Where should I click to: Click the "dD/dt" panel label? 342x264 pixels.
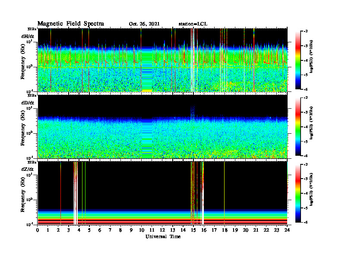[x=28, y=102]
